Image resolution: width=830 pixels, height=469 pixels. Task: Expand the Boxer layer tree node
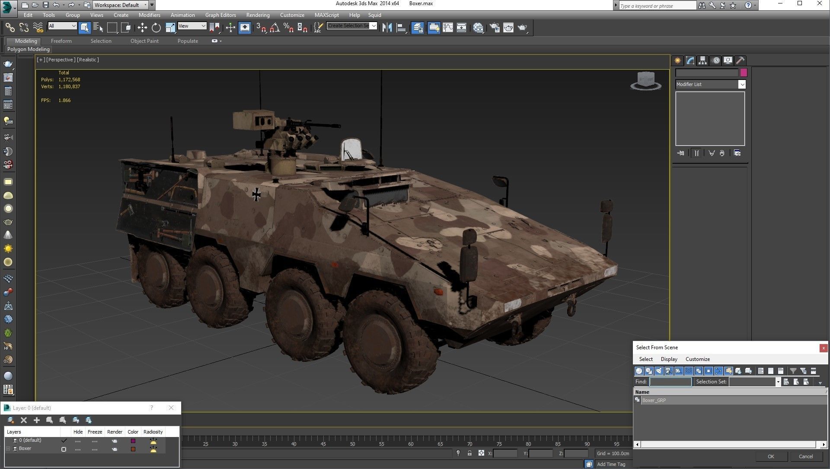pos(8,449)
